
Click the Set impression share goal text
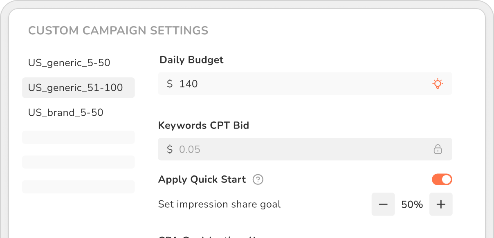click(x=219, y=204)
